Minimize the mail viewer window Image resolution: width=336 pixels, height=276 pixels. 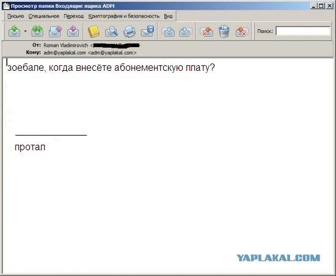coord(314,6)
